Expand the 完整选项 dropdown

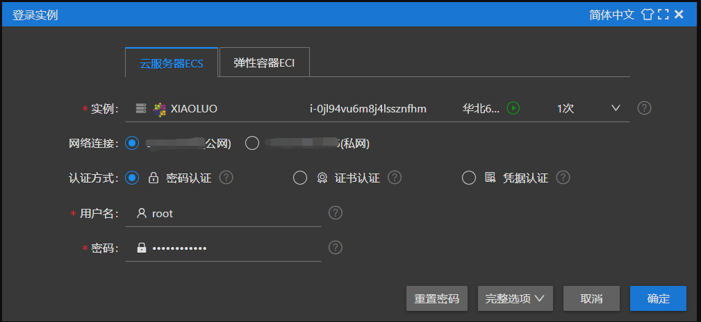coord(515,298)
